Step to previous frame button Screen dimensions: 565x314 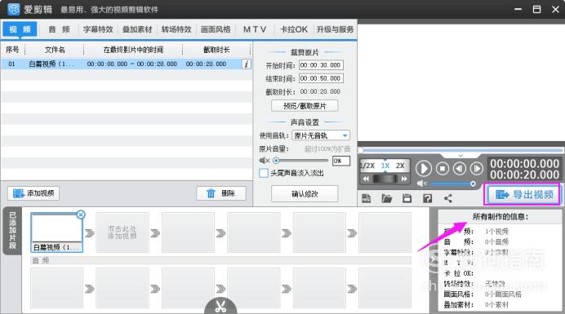click(460, 169)
